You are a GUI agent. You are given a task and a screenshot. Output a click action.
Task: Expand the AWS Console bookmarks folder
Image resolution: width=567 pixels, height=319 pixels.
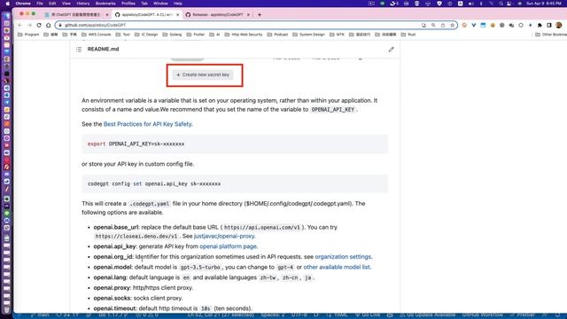[x=97, y=35]
